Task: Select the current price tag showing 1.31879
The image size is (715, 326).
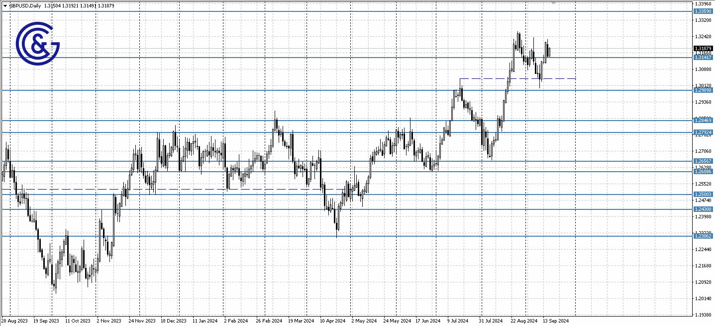Action: 703,49
